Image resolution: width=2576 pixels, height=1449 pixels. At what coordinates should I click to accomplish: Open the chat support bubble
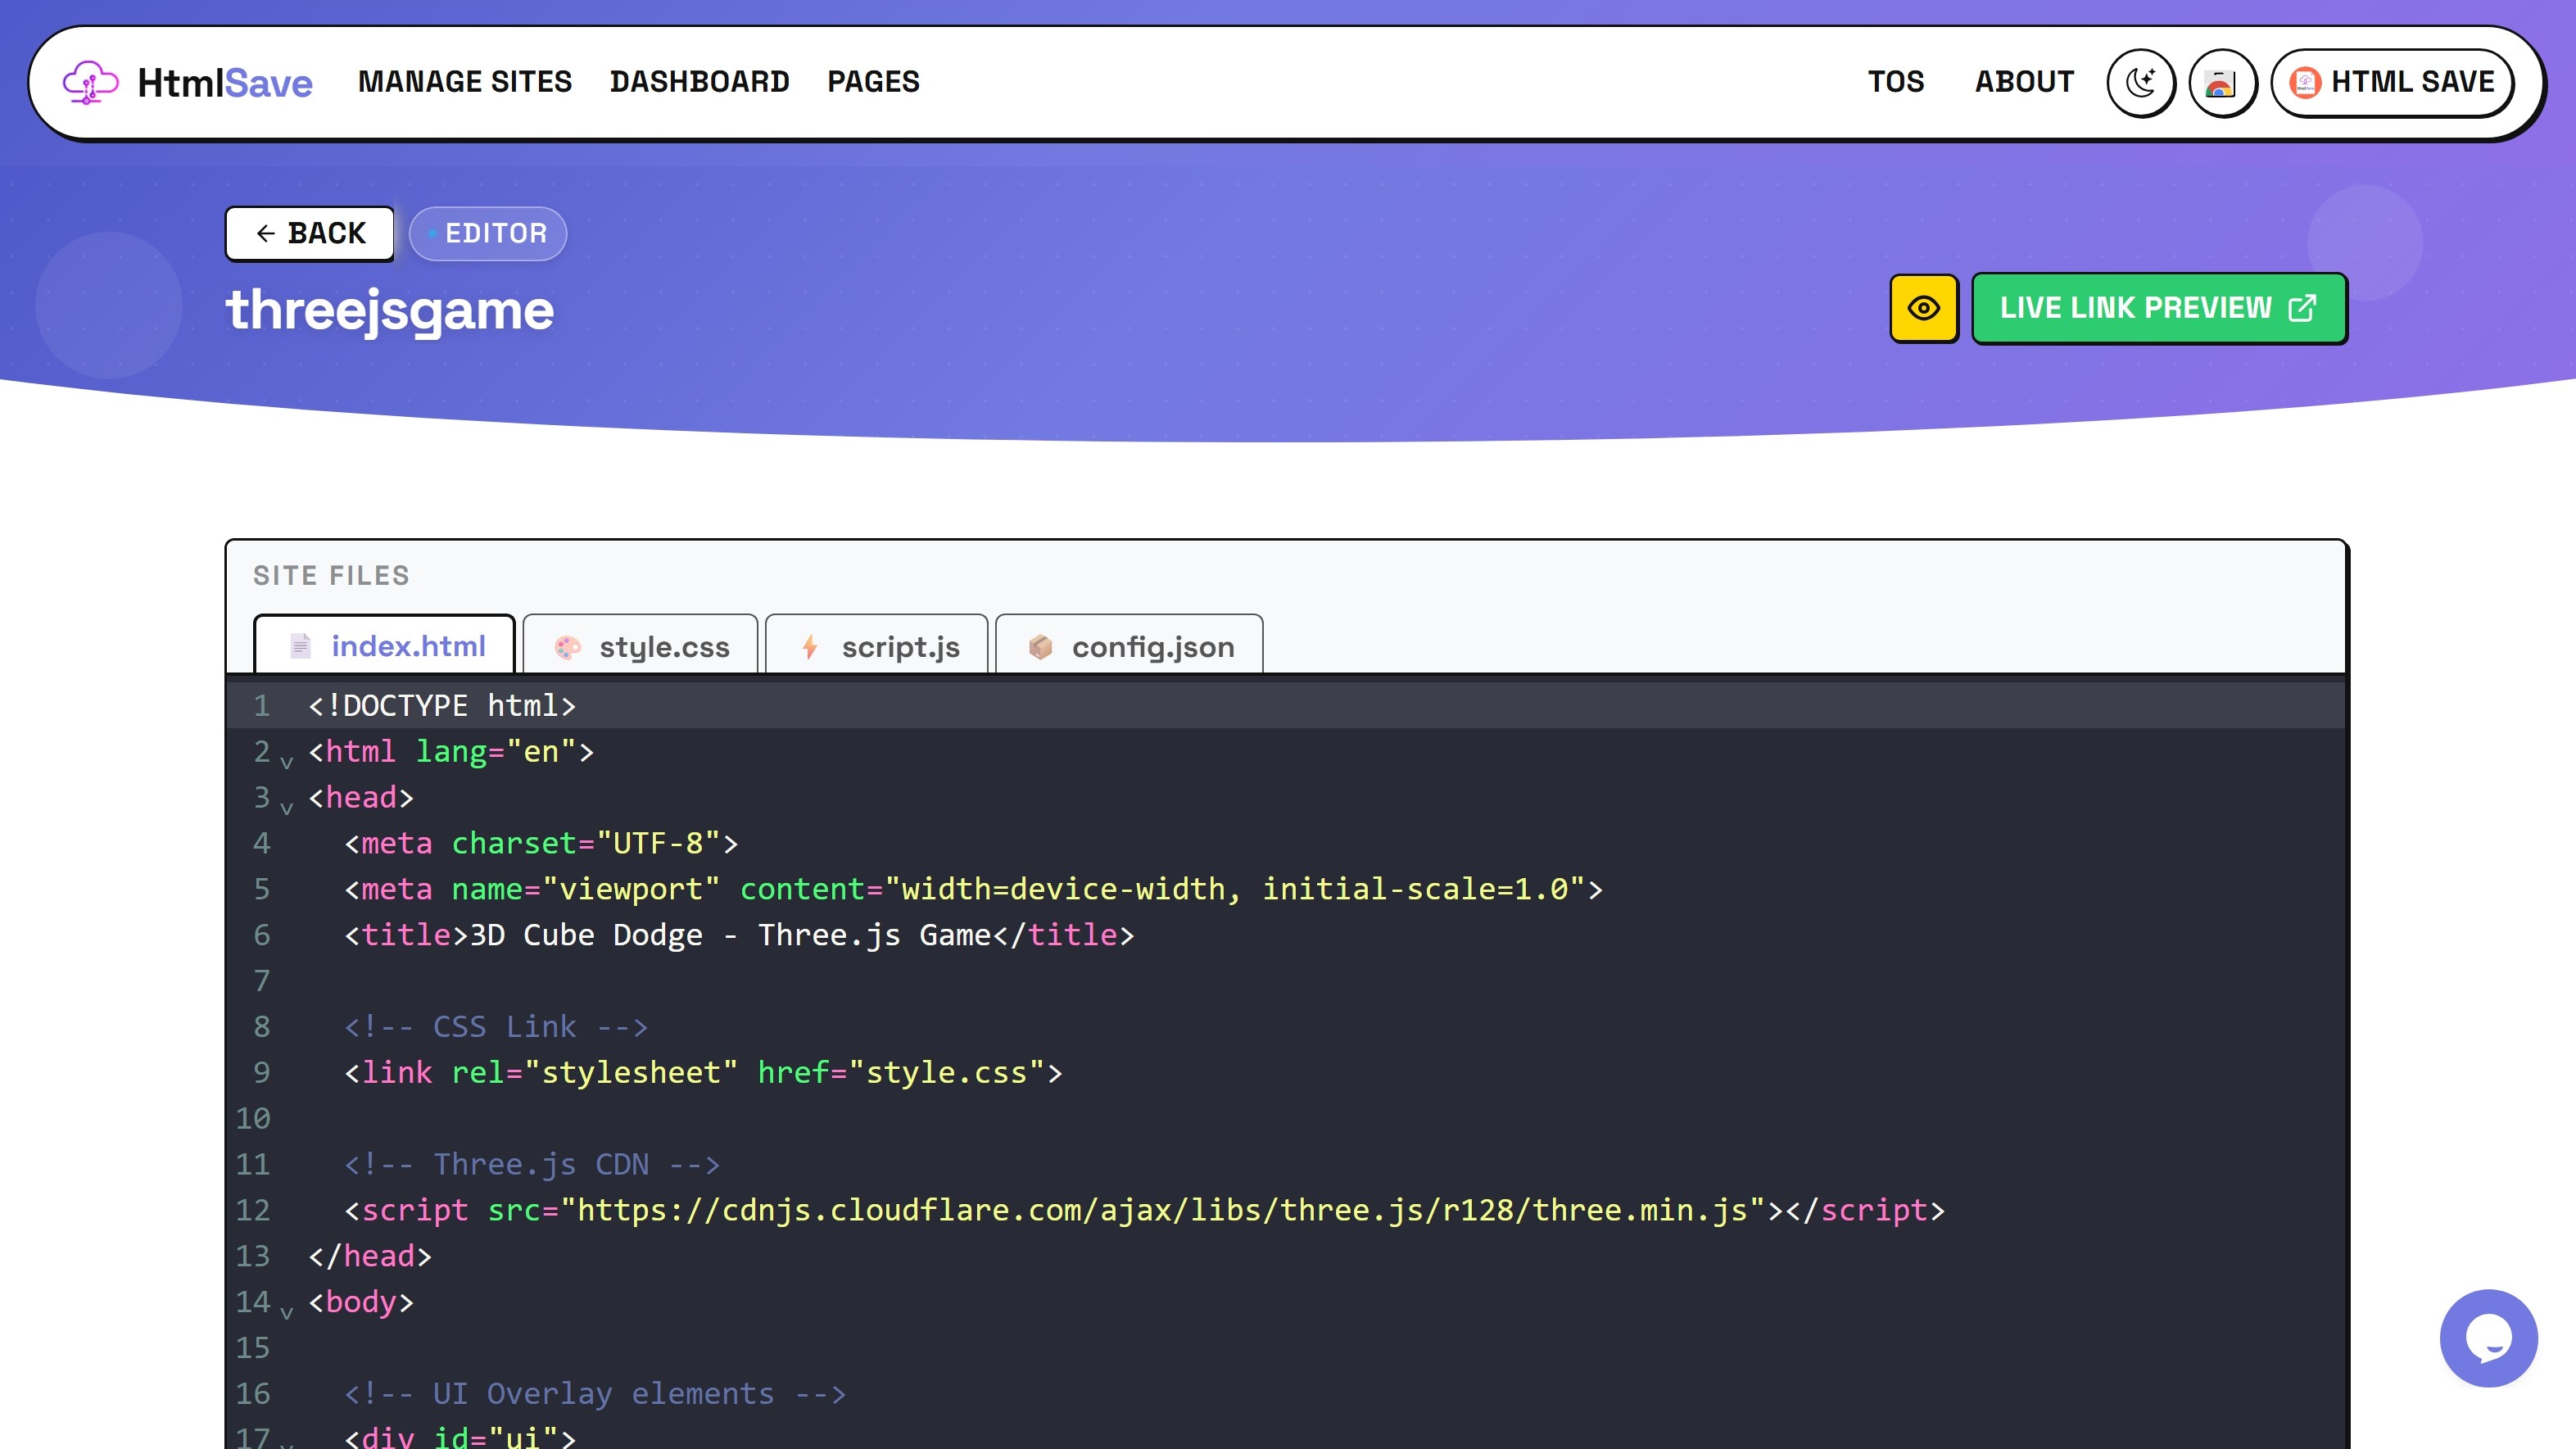[x=2488, y=1338]
